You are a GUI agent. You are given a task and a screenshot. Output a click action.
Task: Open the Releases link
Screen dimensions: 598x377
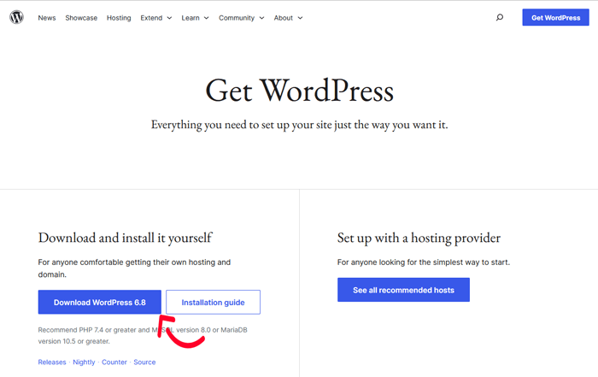pyautogui.click(x=52, y=362)
